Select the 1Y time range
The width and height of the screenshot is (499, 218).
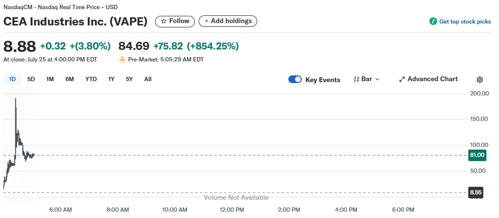click(111, 79)
